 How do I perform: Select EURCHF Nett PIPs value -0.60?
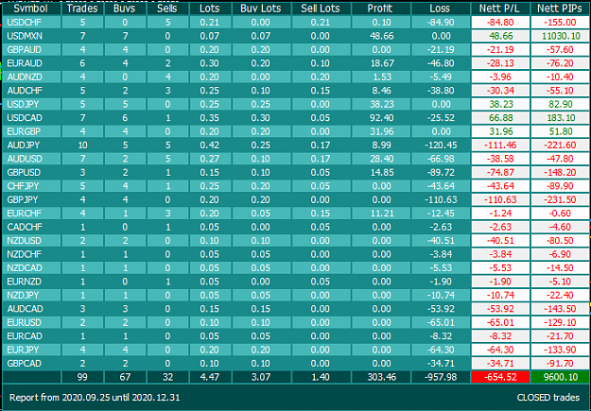point(560,214)
